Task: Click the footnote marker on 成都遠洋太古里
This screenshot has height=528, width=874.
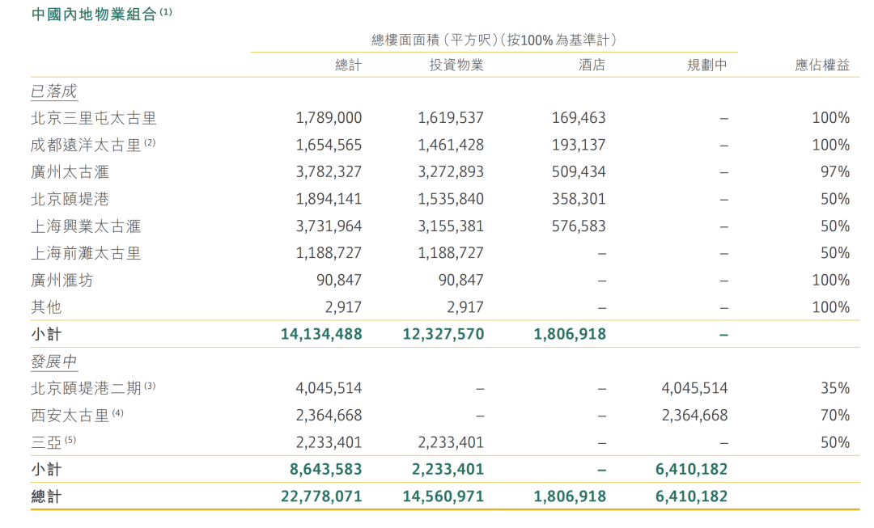Action: (x=149, y=140)
